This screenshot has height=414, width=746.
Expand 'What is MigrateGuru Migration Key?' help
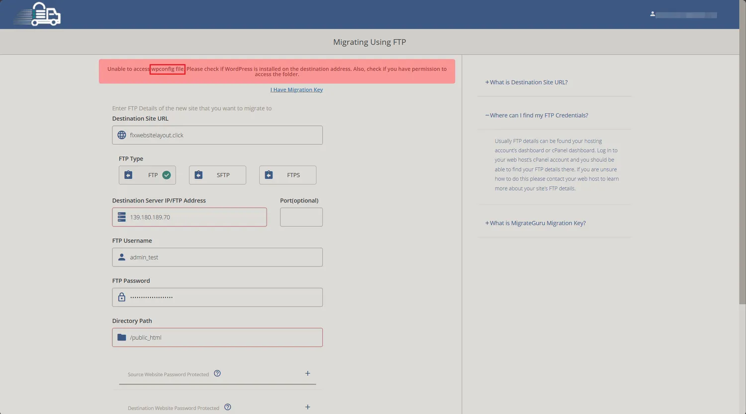point(537,223)
